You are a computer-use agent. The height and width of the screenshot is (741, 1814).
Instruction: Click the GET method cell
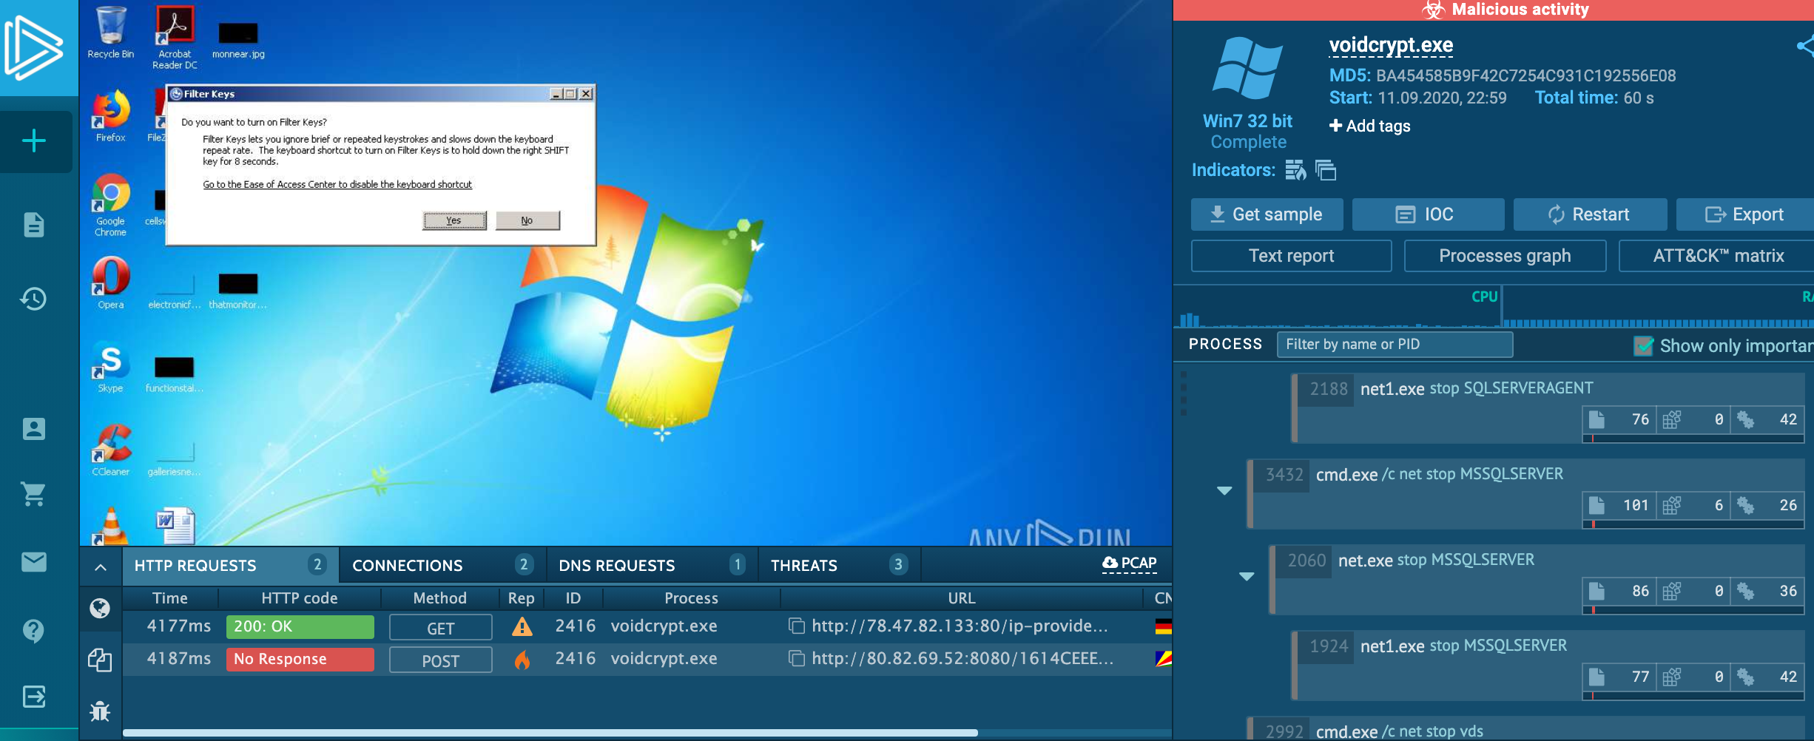tap(441, 627)
